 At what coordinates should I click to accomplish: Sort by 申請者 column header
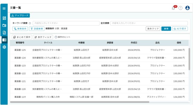pyautogui.click(x=81, y=43)
